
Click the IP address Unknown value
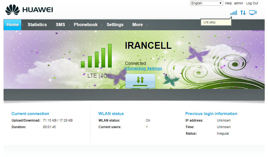tap(224, 120)
